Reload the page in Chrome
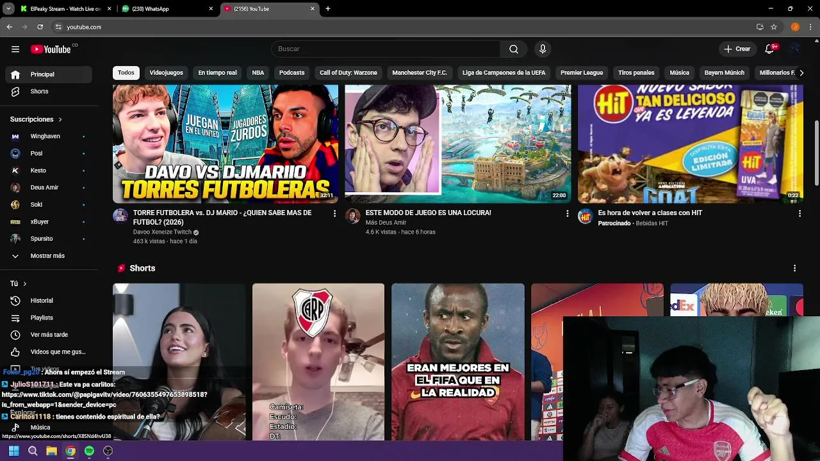Screen dimensions: 820x461 click(x=40, y=27)
